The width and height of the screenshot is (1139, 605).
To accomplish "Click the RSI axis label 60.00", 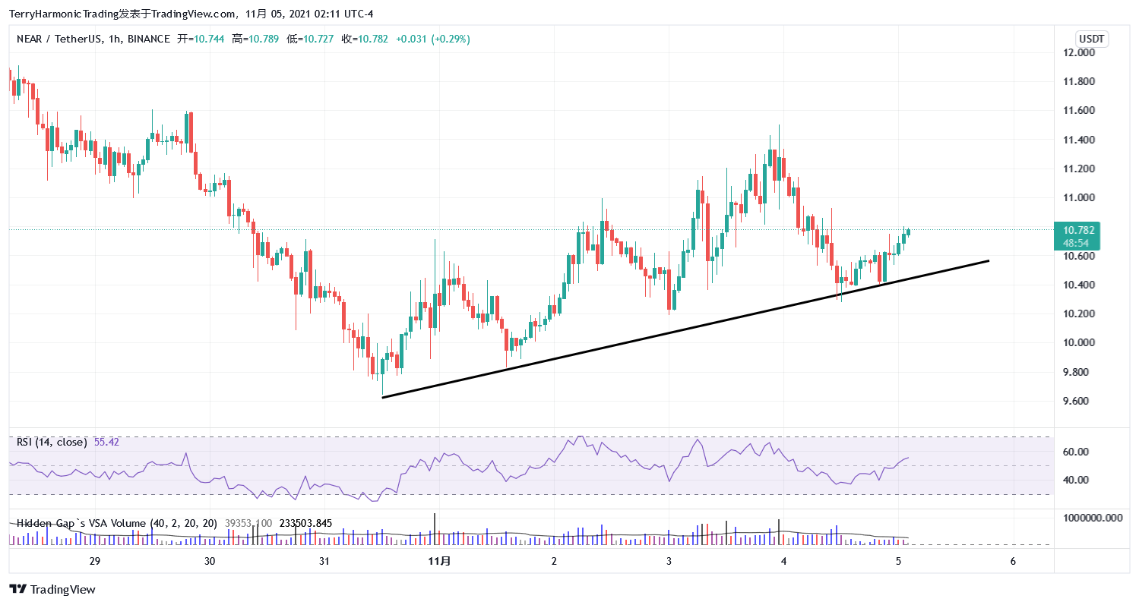I will click(x=1076, y=452).
